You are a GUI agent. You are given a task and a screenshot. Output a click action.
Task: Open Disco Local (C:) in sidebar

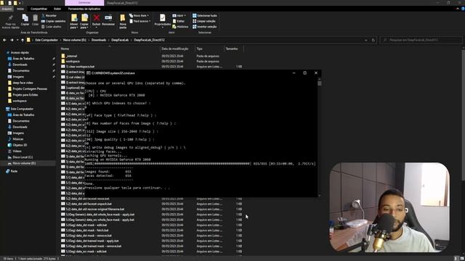click(23, 157)
